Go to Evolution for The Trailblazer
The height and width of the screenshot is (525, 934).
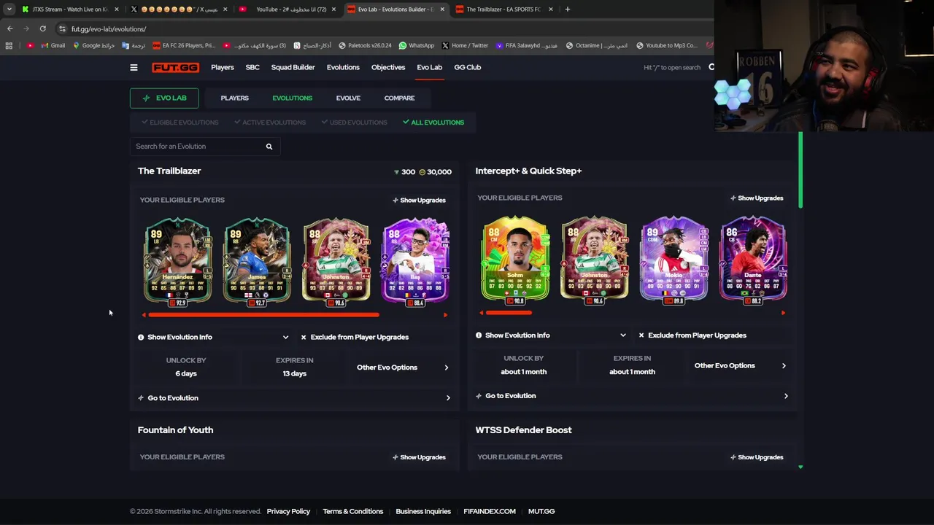coord(294,398)
